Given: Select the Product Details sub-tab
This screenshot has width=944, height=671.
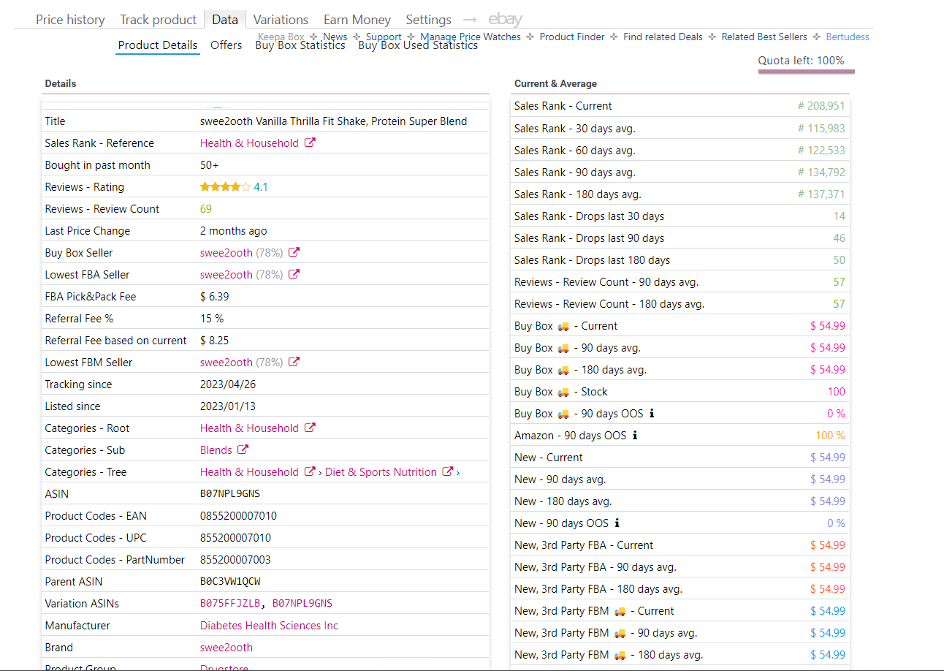Looking at the screenshot, I should pyautogui.click(x=158, y=45).
